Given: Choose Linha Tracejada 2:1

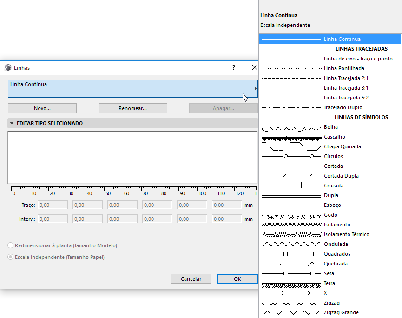Looking at the screenshot, I should pos(330,78).
